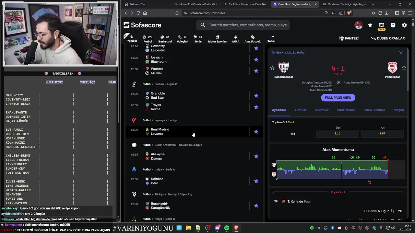Select the Voleybol sport icon
The image size is (415, 233).
tap(182, 39)
